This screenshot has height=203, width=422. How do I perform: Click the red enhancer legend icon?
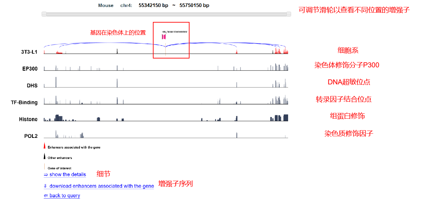(45, 146)
